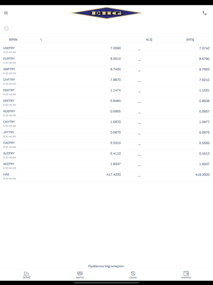213x285 pixels.
Task: Open the EURTRY exchange rate row
Action: (106, 61)
